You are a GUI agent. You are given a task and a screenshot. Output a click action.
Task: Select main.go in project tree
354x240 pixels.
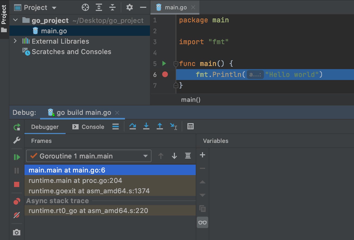click(x=80, y=31)
